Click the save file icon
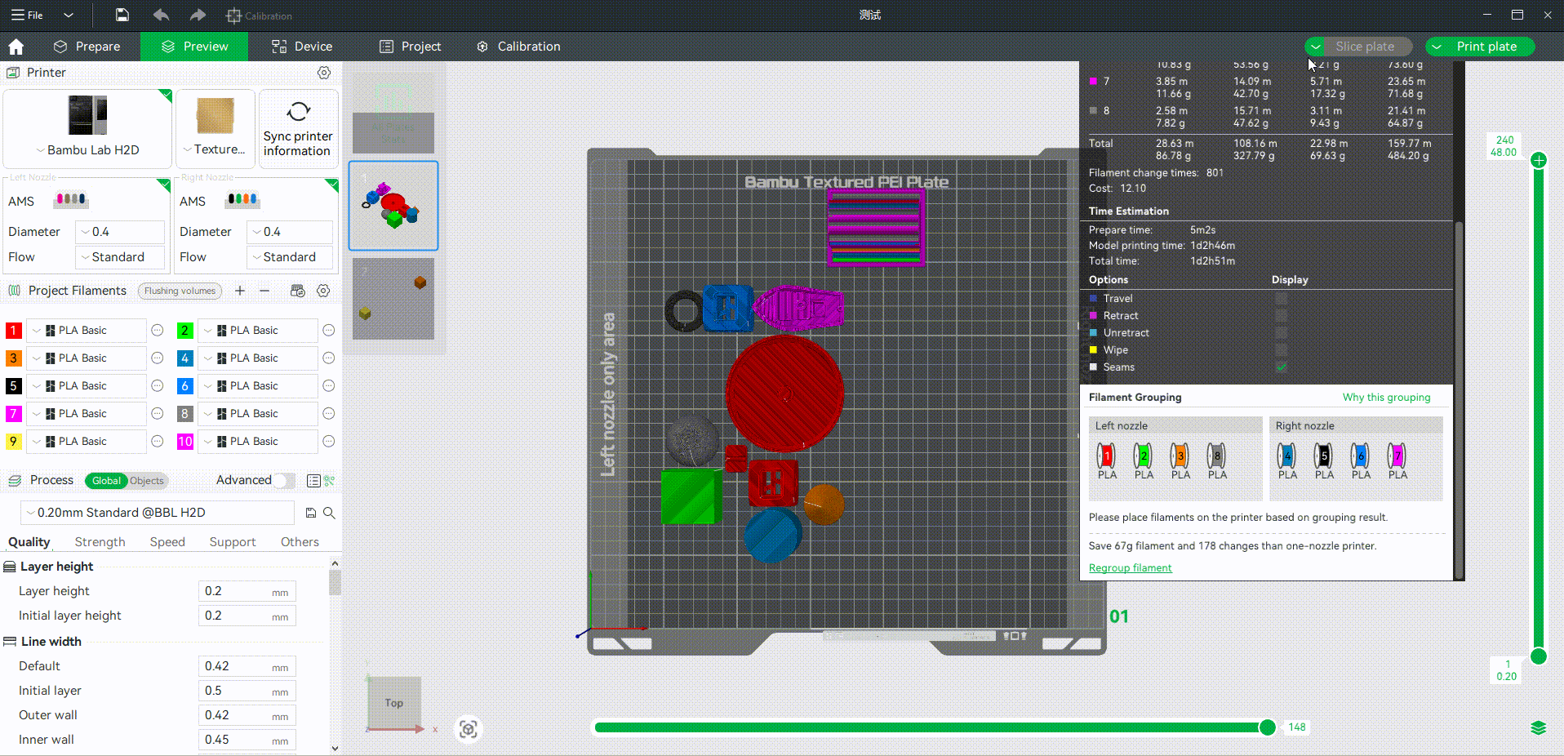 pos(122,15)
